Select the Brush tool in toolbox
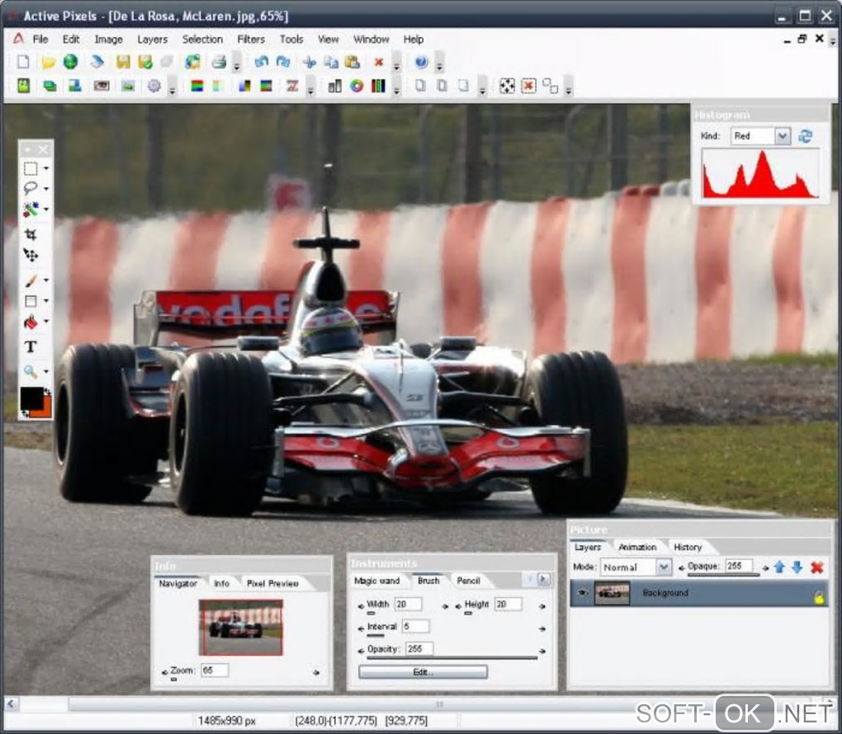842x734 pixels. pyautogui.click(x=31, y=280)
